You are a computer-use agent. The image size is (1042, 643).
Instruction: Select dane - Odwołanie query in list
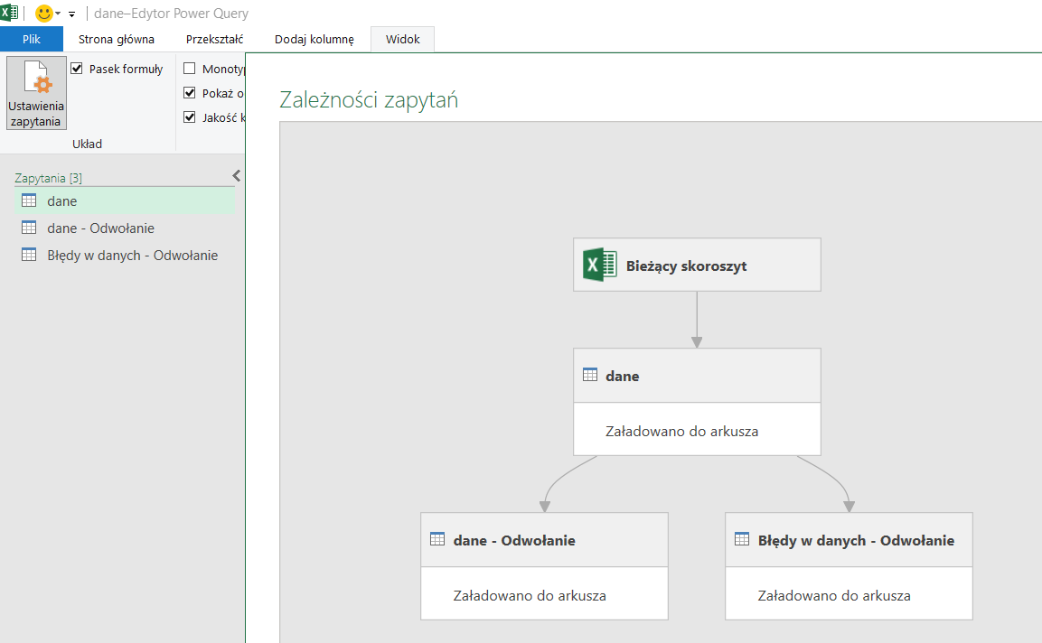coord(100,228)
